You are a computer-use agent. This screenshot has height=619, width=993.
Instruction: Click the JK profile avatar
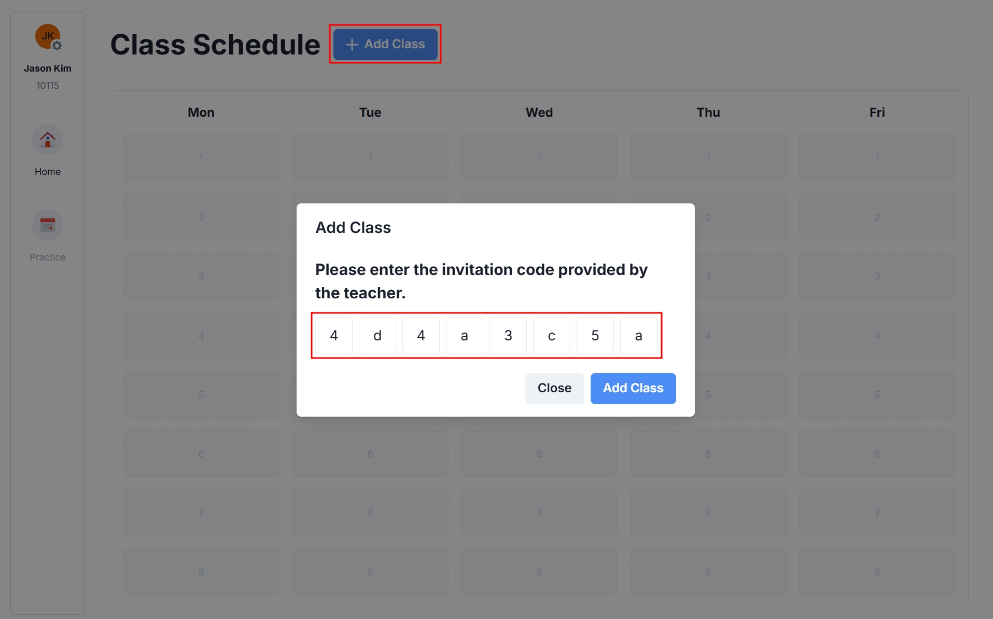click(47, 36)
